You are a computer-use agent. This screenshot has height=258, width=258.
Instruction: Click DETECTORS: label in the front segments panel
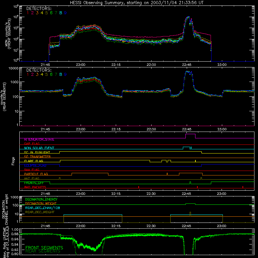click(39, 8)
